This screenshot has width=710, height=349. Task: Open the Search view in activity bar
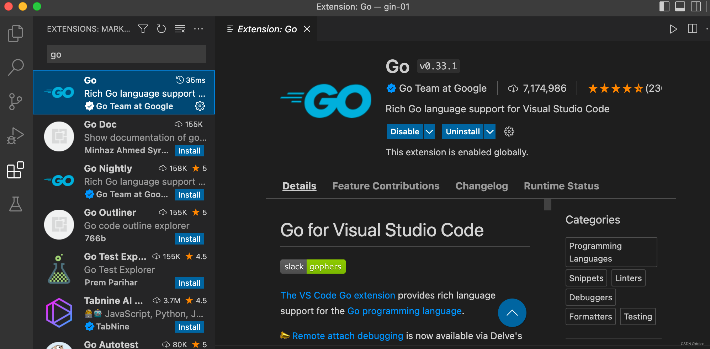point(16,67)
